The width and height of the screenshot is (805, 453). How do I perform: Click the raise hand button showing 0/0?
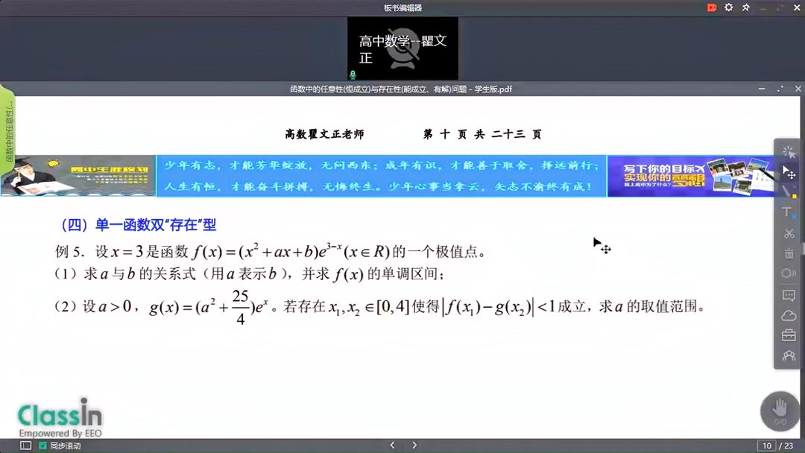tap(778, 411)
